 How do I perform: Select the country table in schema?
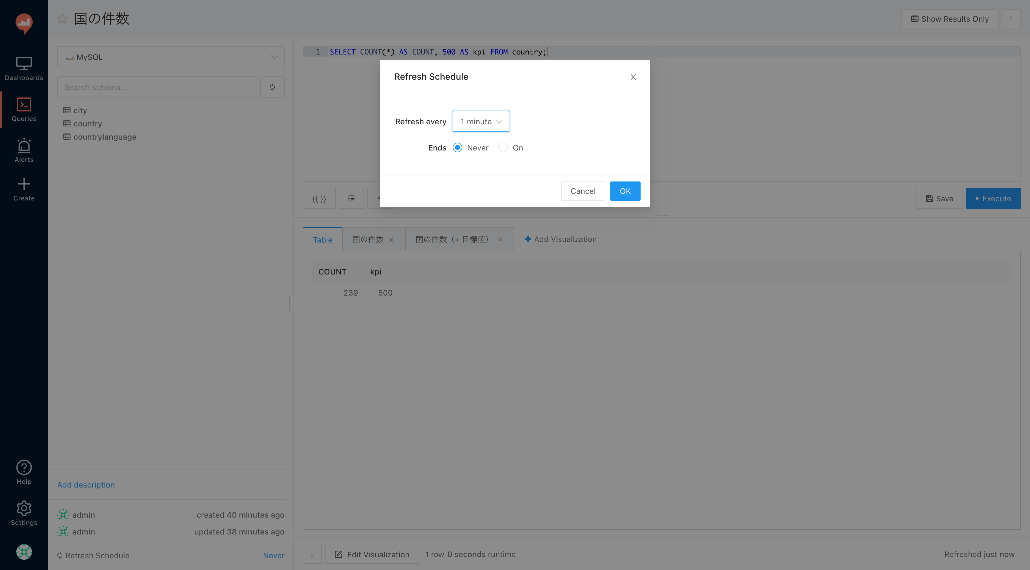click(88, 124)
